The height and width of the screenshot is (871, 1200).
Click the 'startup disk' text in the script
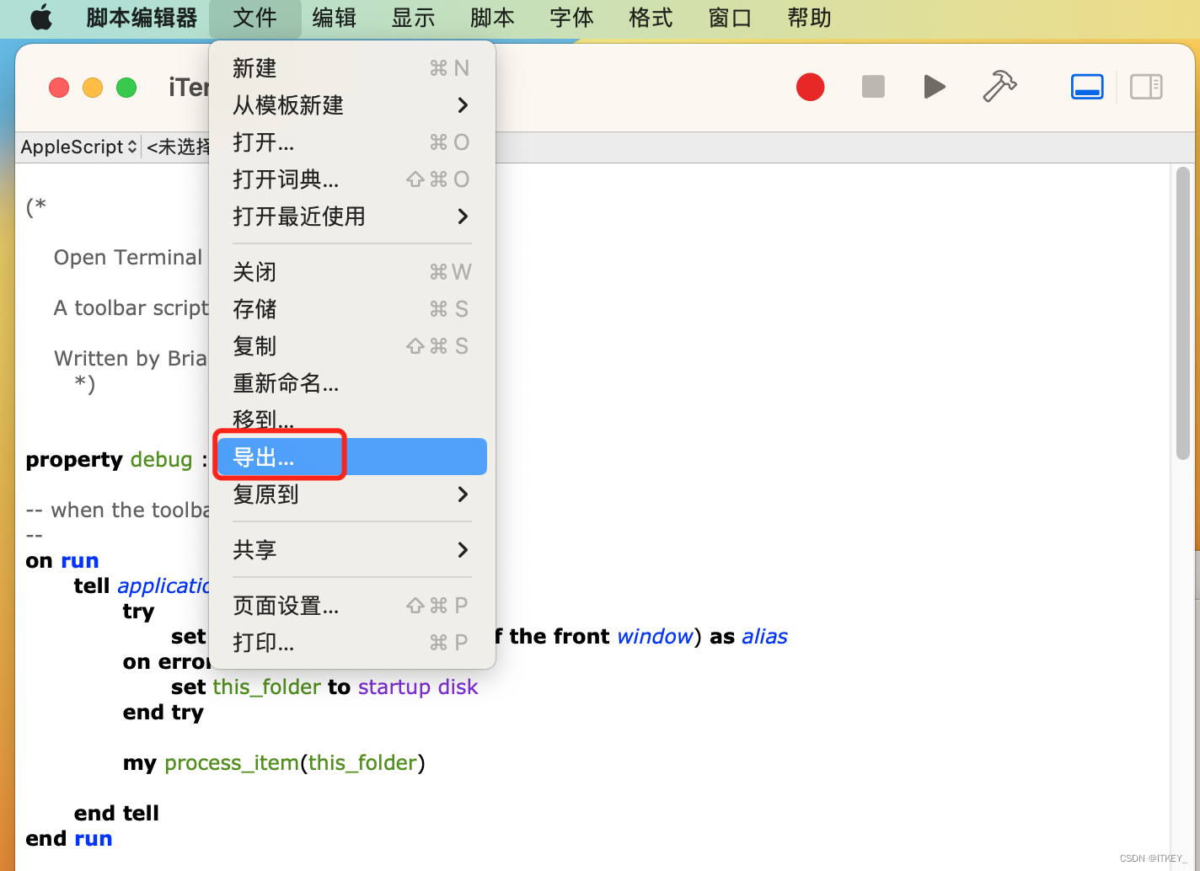(x=418, y=687)
